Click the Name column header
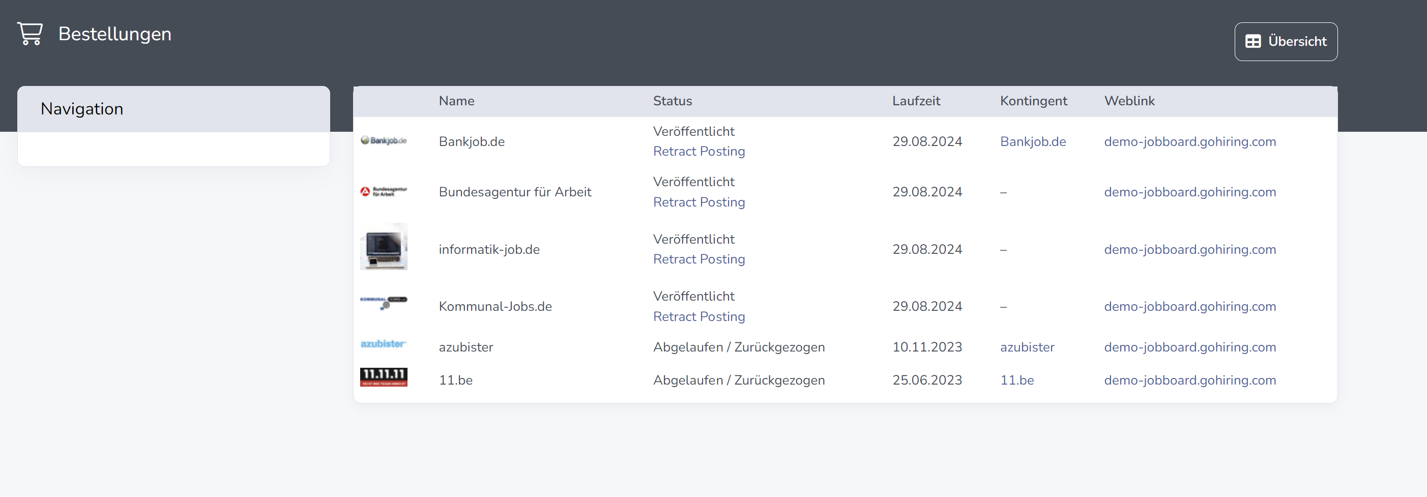This screenshot has height=497, width=1427. pos(456,101)
